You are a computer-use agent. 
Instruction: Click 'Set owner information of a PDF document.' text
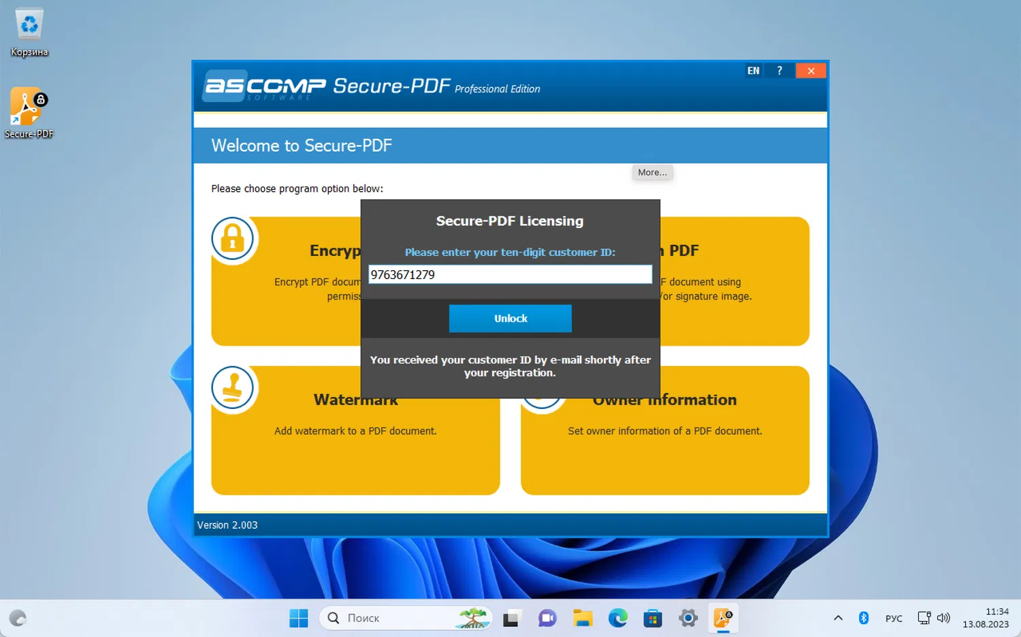(x=665, y=431)
